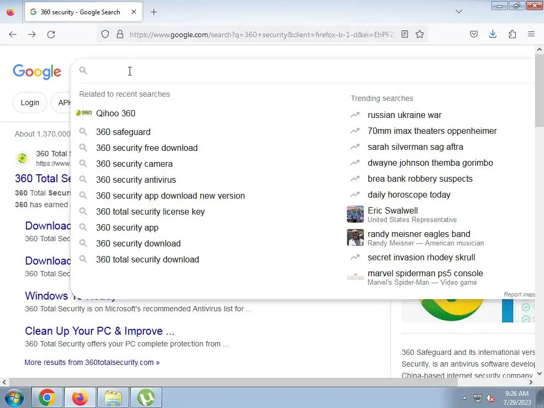Open the taskbar clock showing 9:26 AM
This screenshot has width=544, height=408.
point(517,398)
